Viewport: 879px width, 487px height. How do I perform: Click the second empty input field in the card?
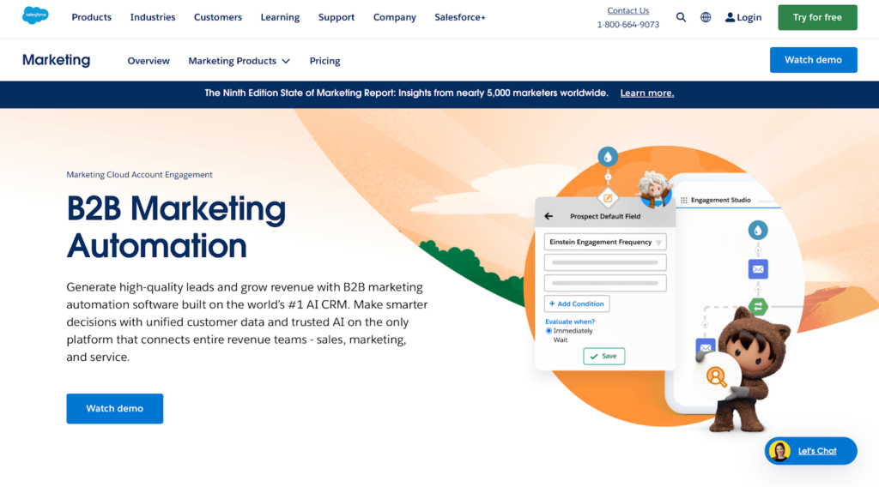[x=605, y=283]
